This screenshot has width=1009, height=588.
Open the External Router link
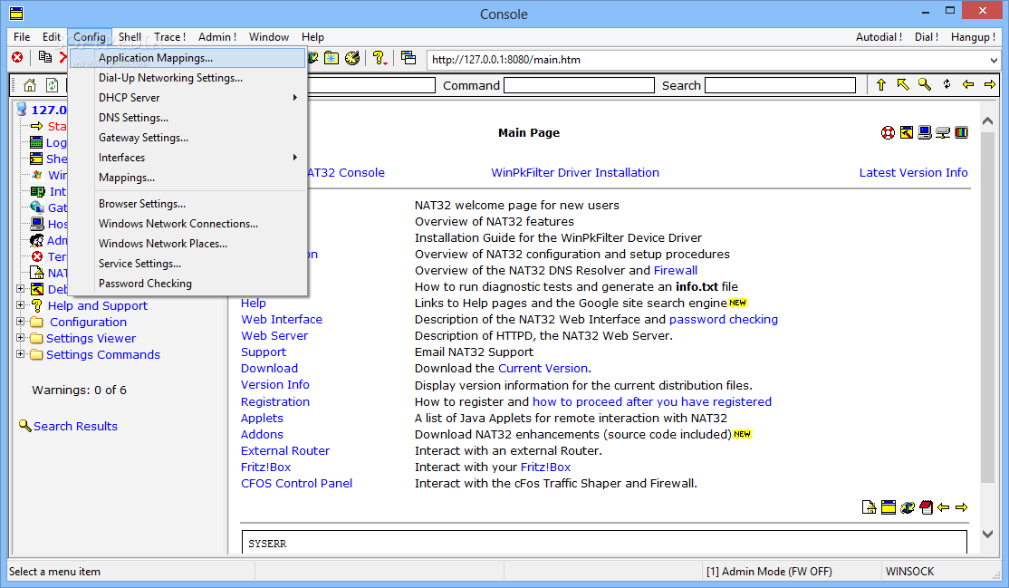point(285,451)
